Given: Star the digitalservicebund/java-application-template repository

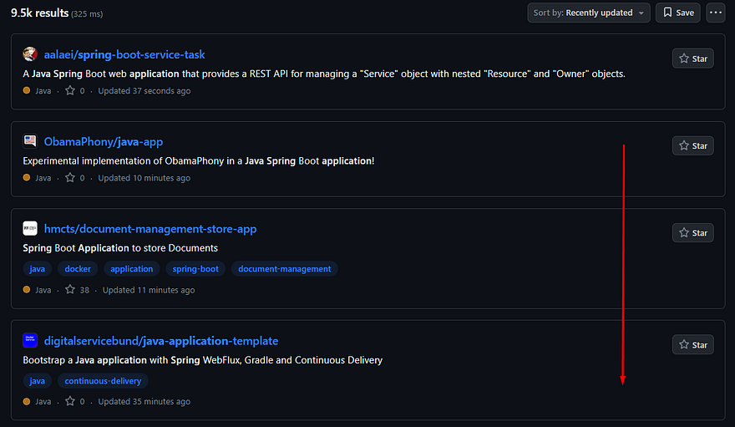Looking at the screenshot, I should pos(692,345).
